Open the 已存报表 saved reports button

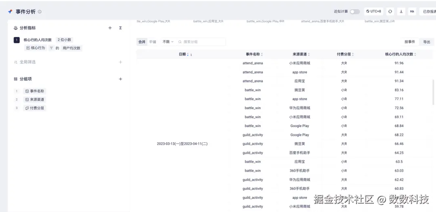pyautogui.click(x=429, y=11)
